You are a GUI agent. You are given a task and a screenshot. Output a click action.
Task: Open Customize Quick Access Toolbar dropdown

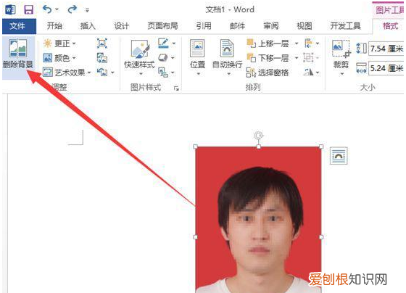[x=87, y=10]
